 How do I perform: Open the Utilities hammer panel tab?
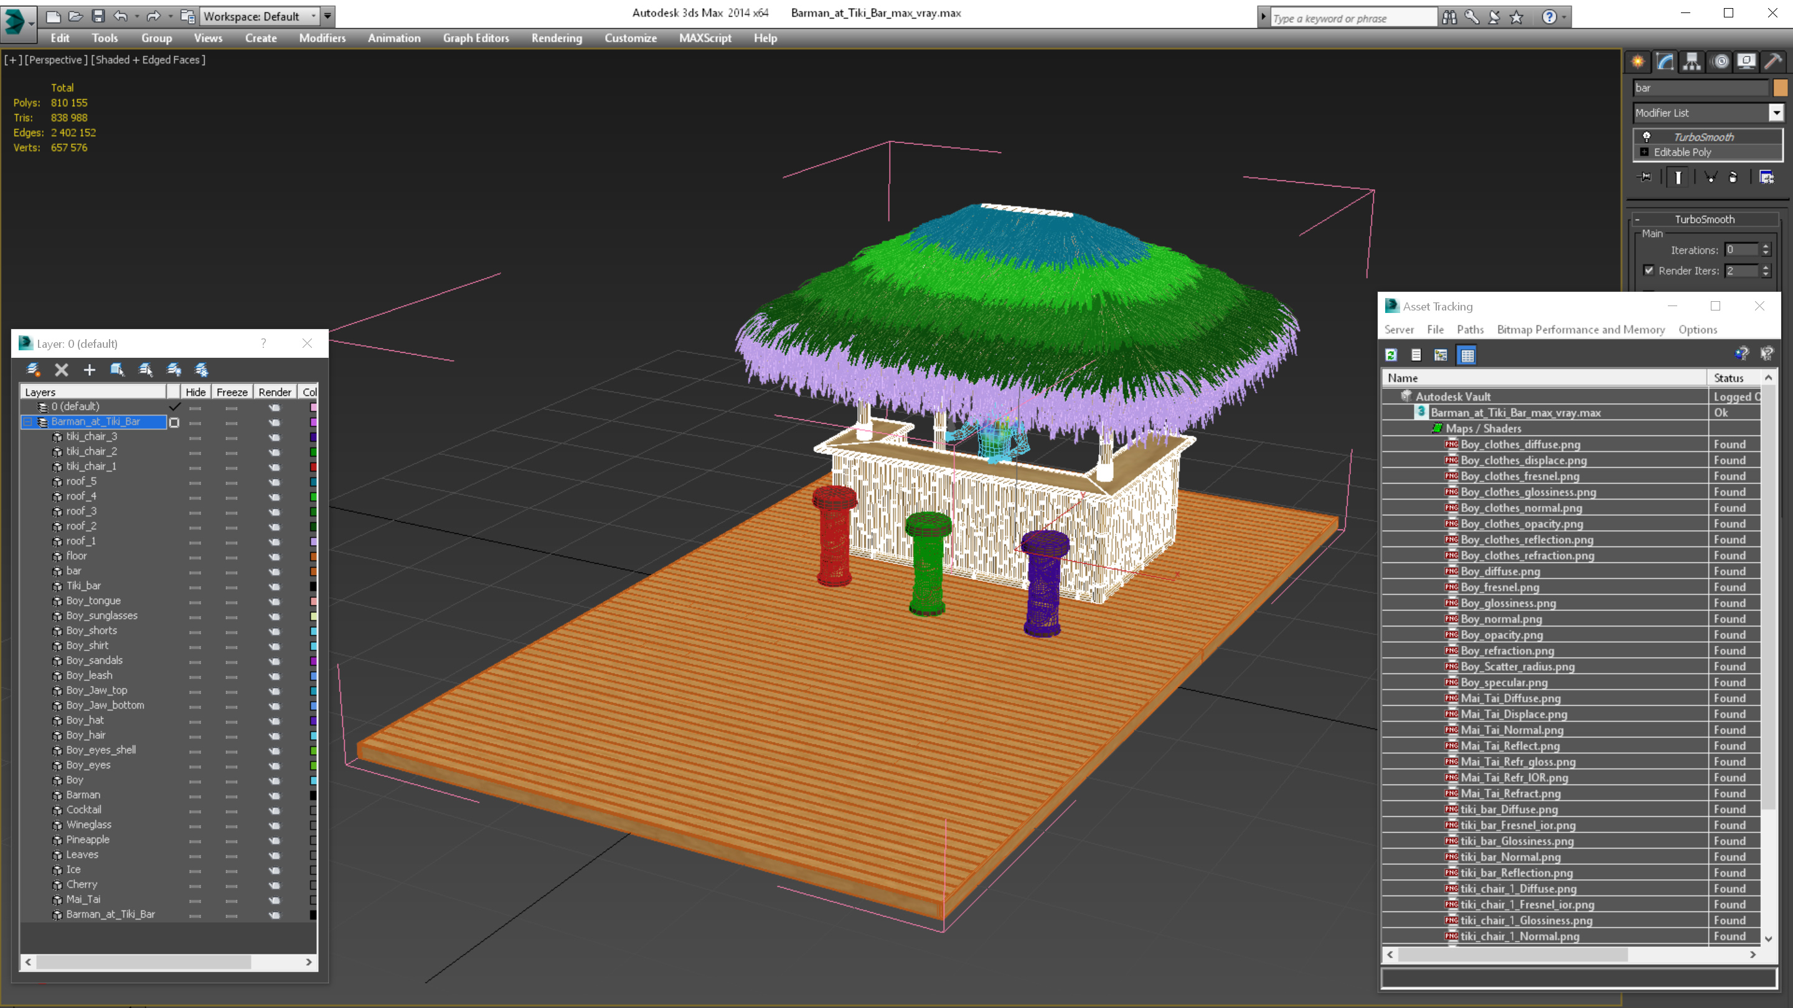pyautogui.click(x=1773, y=61)
